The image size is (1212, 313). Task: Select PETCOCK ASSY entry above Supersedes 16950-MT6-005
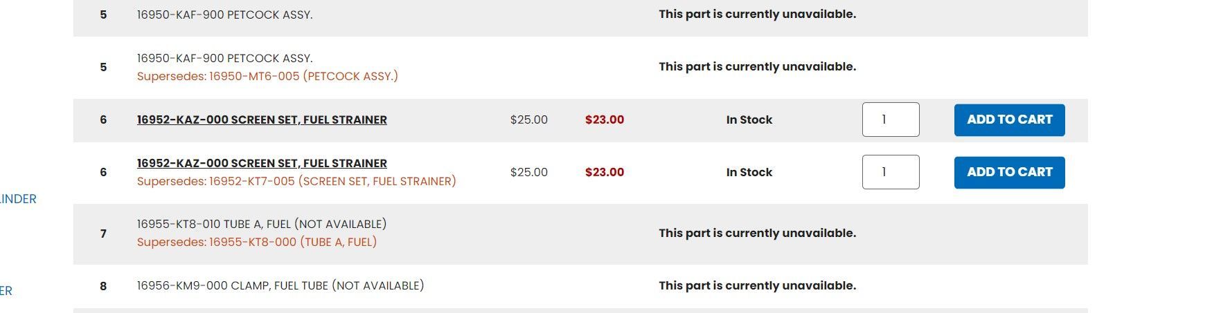tap(225, 58)
